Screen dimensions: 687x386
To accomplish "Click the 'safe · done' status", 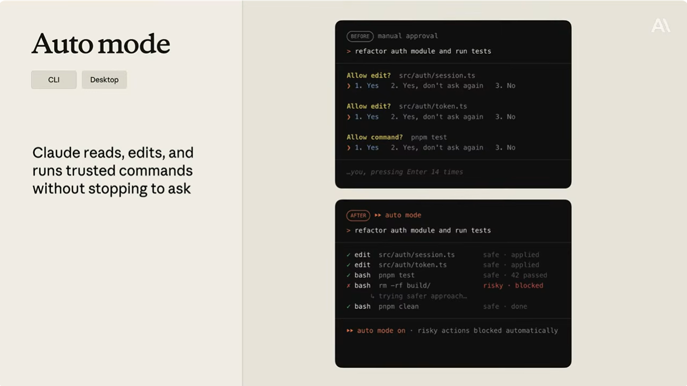I will [505, 306].
